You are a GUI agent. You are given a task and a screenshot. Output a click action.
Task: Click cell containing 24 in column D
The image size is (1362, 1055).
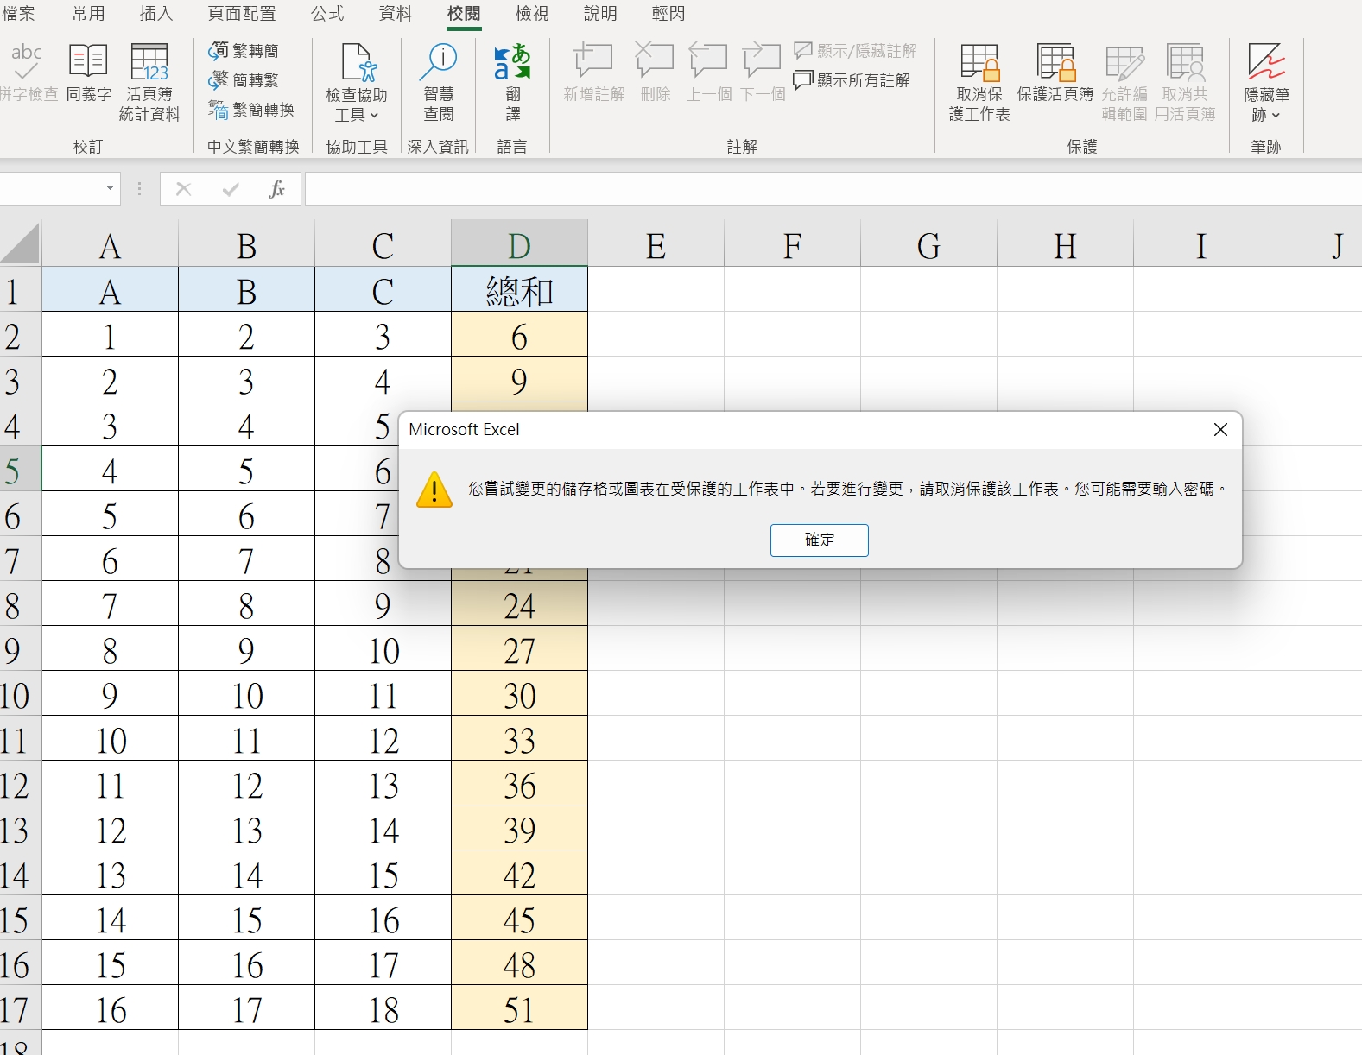point(519,605)
